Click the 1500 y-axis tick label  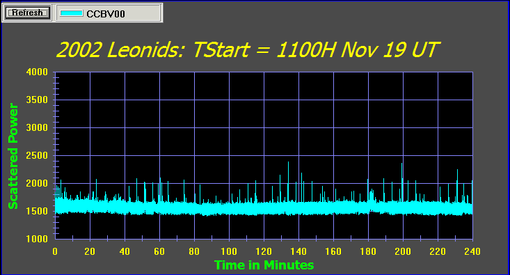(x=37, y=211)
